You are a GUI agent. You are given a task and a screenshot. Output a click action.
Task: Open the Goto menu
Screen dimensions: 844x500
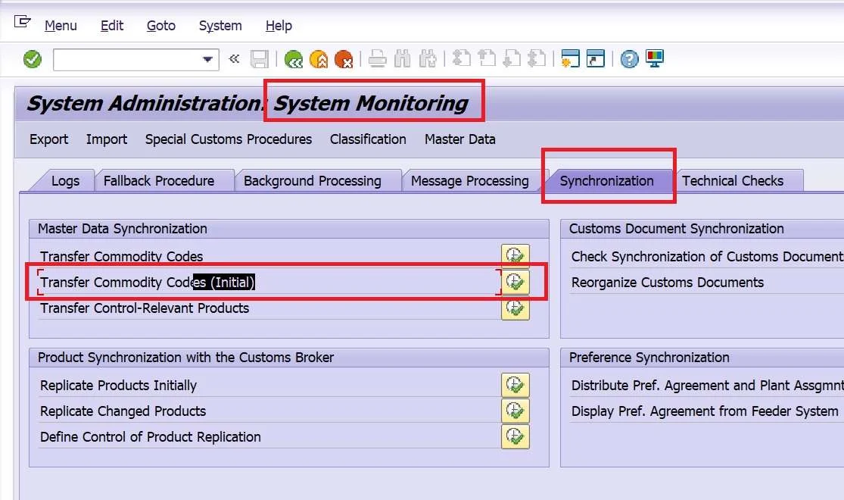161,25
